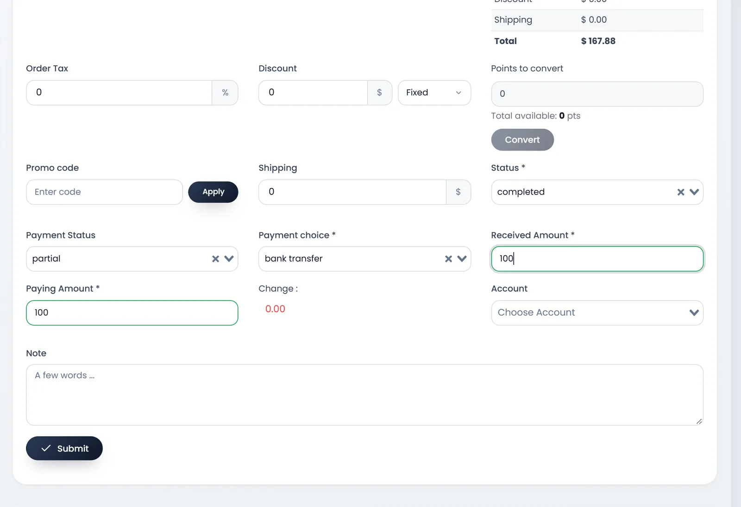This screenshot has height=507, width=741.
Task: Clear the bank transfer payment choice
Action: click(x=448, y=259)
